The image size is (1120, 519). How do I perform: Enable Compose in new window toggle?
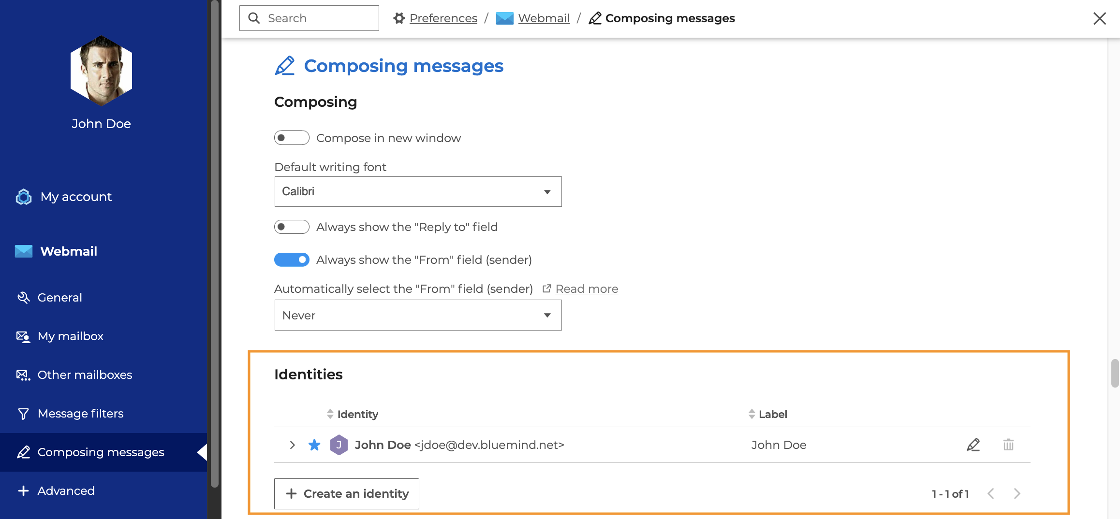(292, 138)
